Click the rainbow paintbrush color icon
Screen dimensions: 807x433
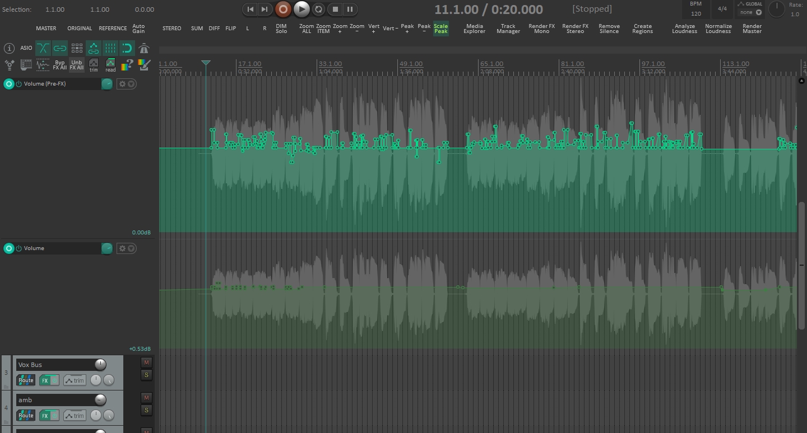(x=144, y=65)
